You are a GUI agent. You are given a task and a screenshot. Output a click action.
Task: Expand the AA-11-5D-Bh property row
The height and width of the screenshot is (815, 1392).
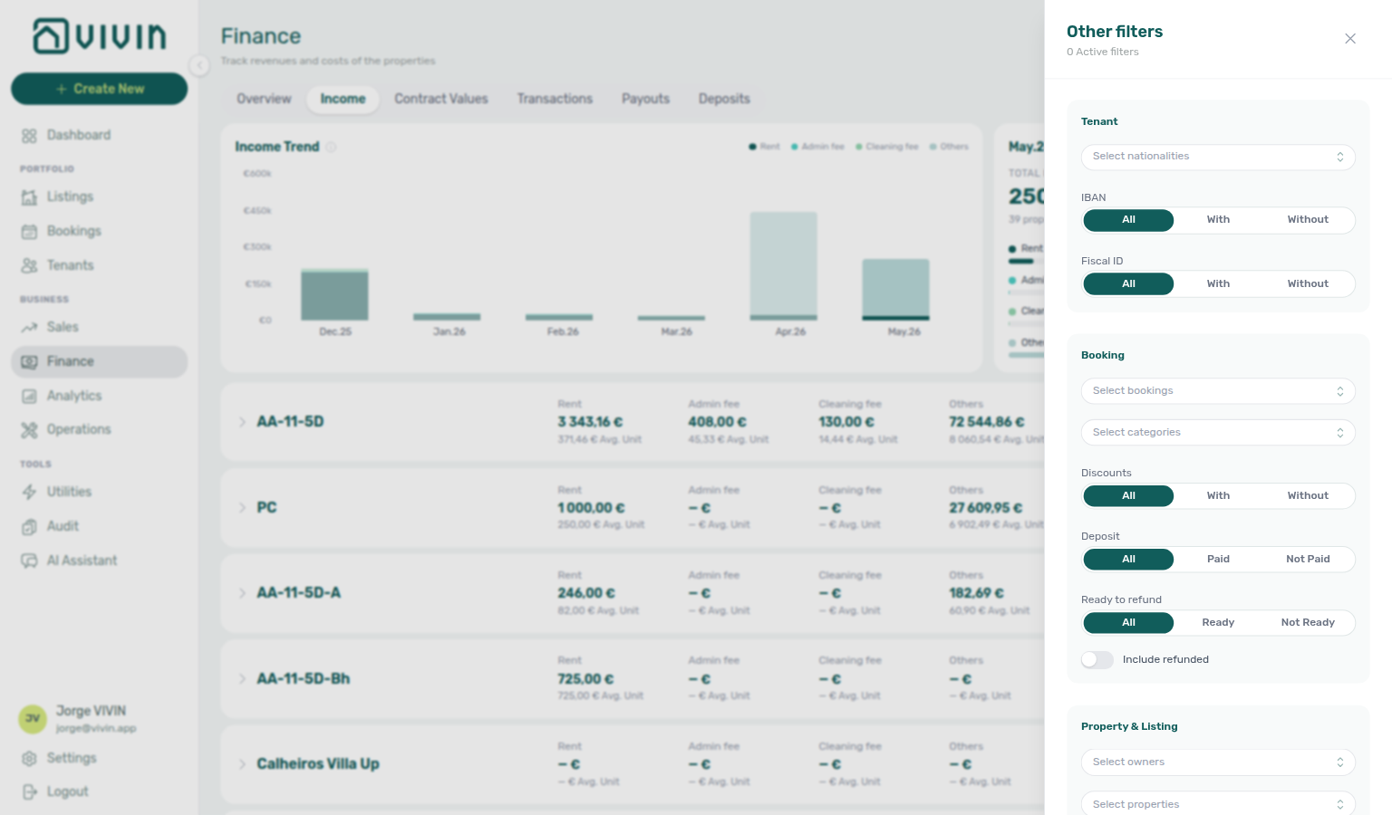[x=242, y=679]
